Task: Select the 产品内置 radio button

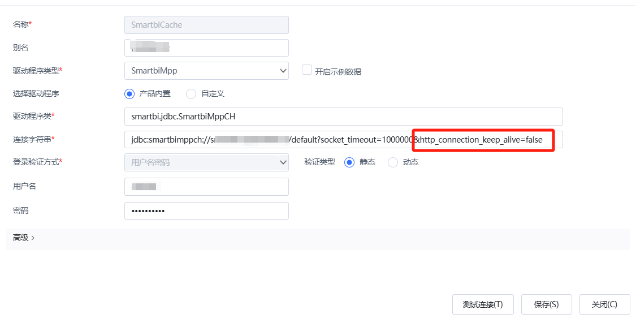Action: pos(129,94)
